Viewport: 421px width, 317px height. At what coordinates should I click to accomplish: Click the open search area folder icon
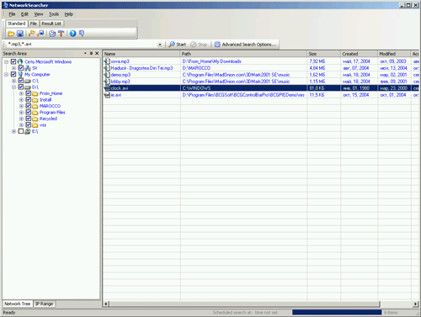point(32,34)
